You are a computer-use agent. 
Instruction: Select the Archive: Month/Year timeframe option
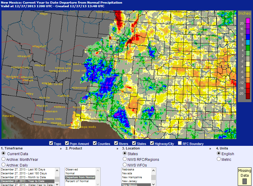point(4,159)
